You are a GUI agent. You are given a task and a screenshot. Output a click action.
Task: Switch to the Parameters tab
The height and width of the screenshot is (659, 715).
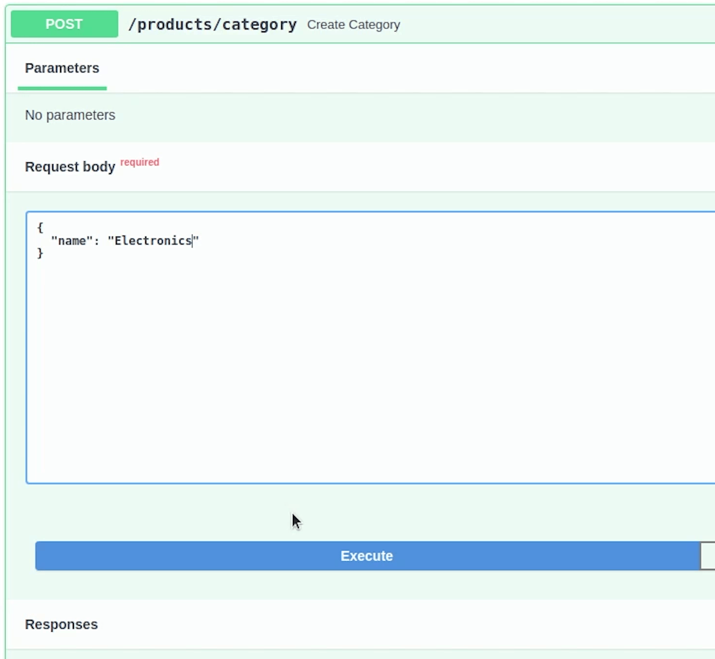coord(62,68)
